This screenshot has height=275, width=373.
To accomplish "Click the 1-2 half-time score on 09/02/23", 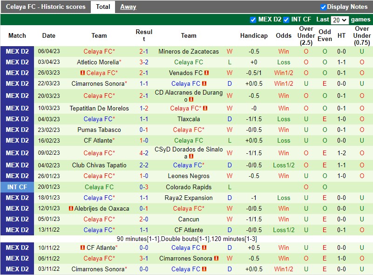I will tap(341, 153).
